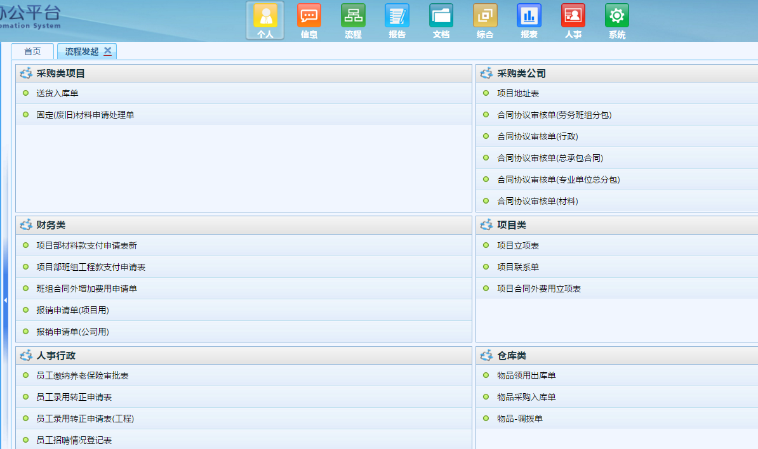The height and width of the screenshot is (449, 758).
Task: Choose 物品领用出库单
Action: [x=526, y=375]
